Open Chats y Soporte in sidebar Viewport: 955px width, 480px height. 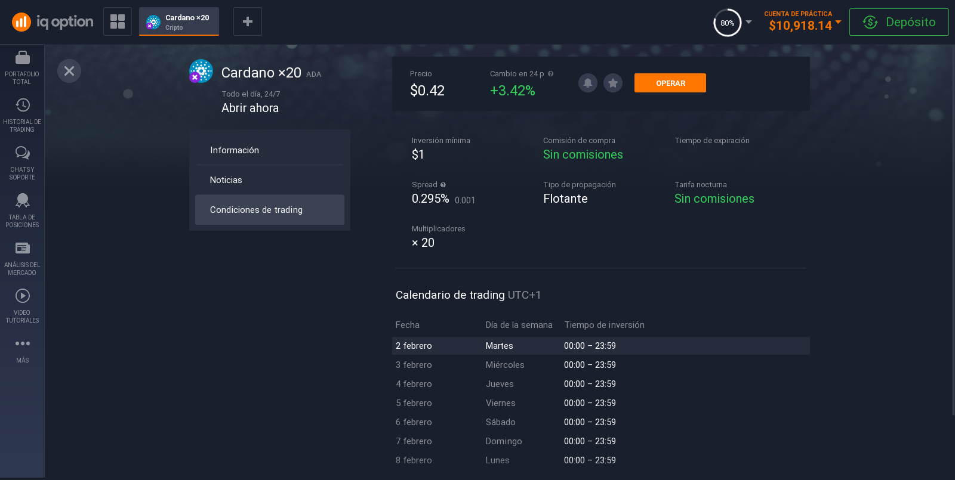tap(22, 163)
